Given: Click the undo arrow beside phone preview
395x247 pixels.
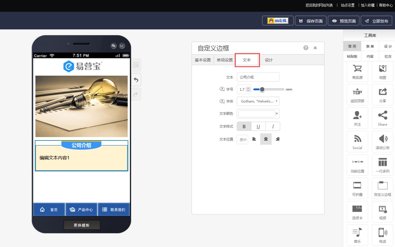Looking at the screenshot, I should tap(136, 80).
